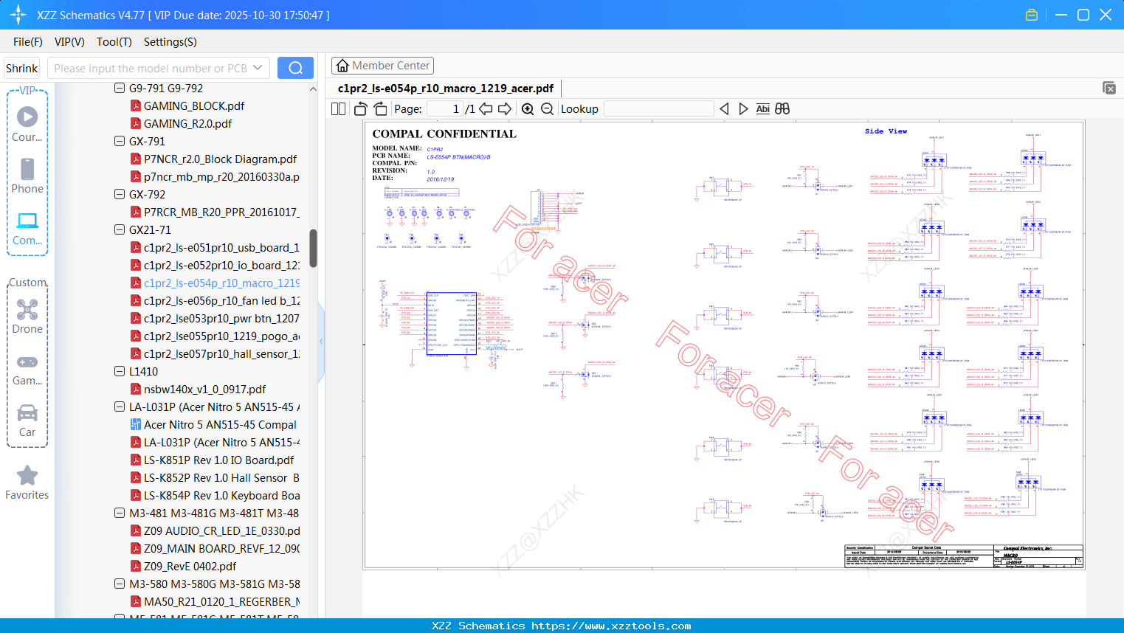Viewport: 1124px width, 633px height.
Task: Open p7ncr_mb_mp_r20_20160330a file
Action: click(221, 176)
